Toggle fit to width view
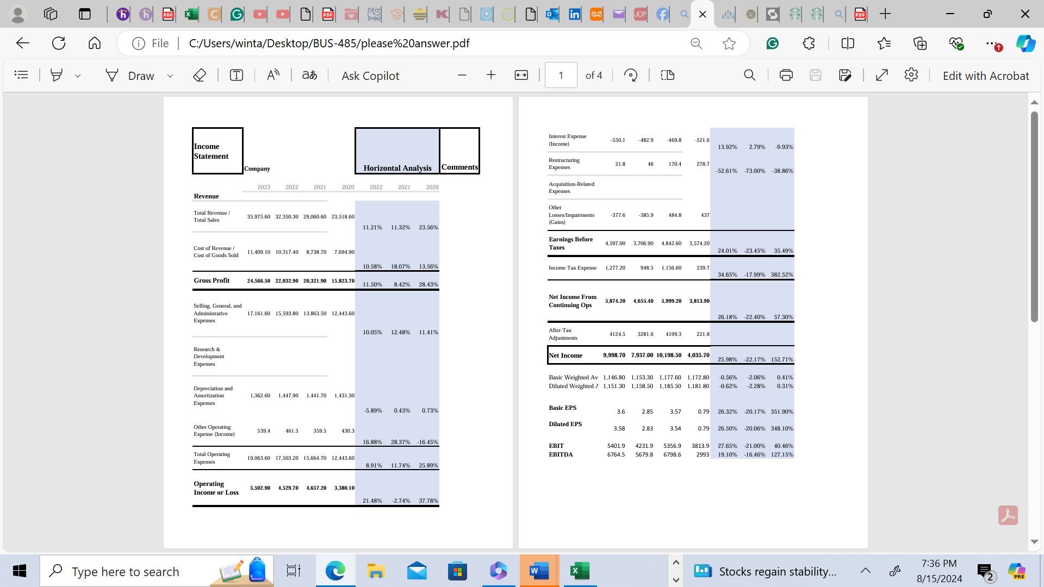1044x587 pixels. pyautogui.click(x=521, y=76)
